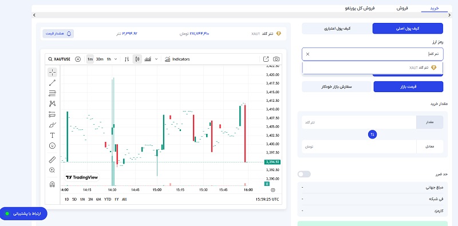This screenshot has height=226, width=458.
Task: Take a chart snapshot with camera icon
Action: (276, 60)
